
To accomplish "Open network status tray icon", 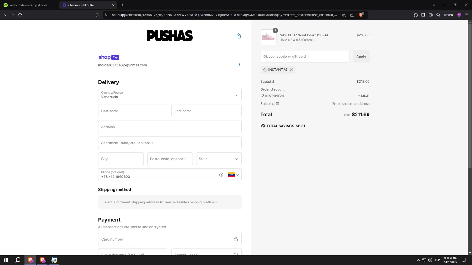I will tap(424, 260).
